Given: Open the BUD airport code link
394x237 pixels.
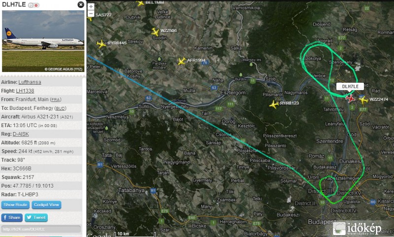Looking at the screenshot, I should (x=61, y=108).
